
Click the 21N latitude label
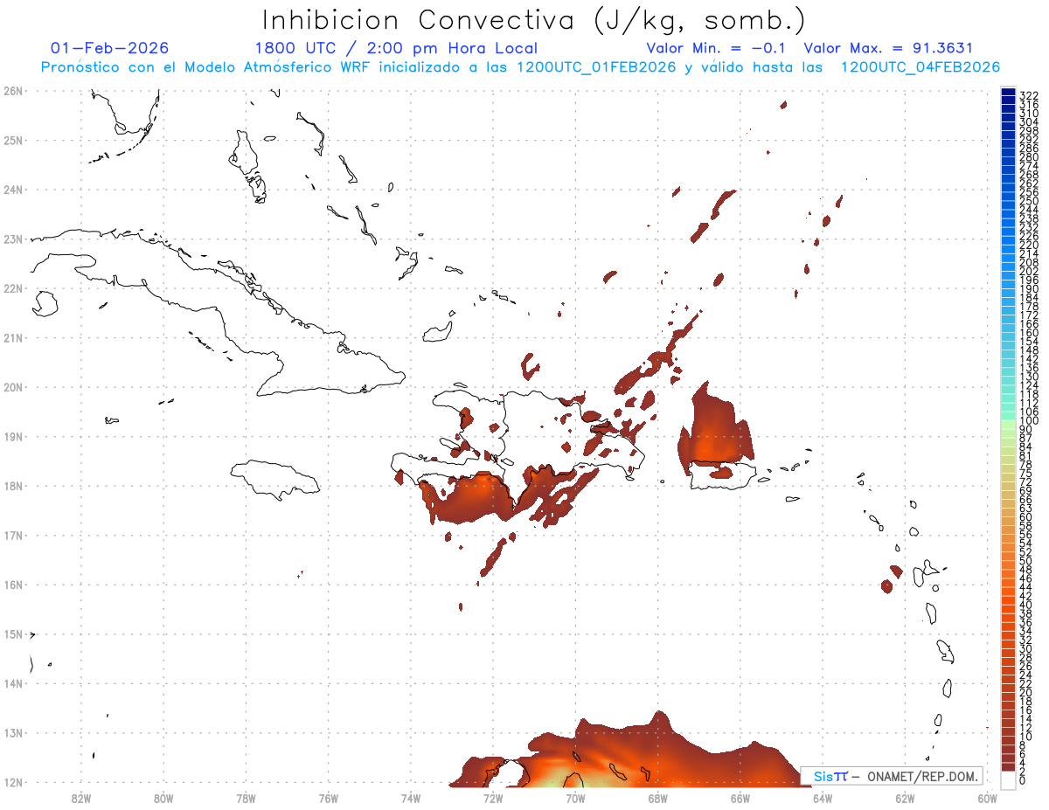point(12,337)
